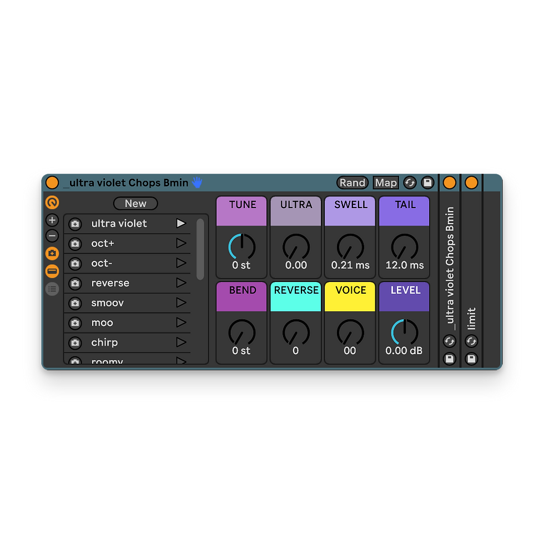Image resolution: width=544 pixels, height=544 pixels.
Task: Save the folded ultra violet Chops device preset
Action: (449, 359)
